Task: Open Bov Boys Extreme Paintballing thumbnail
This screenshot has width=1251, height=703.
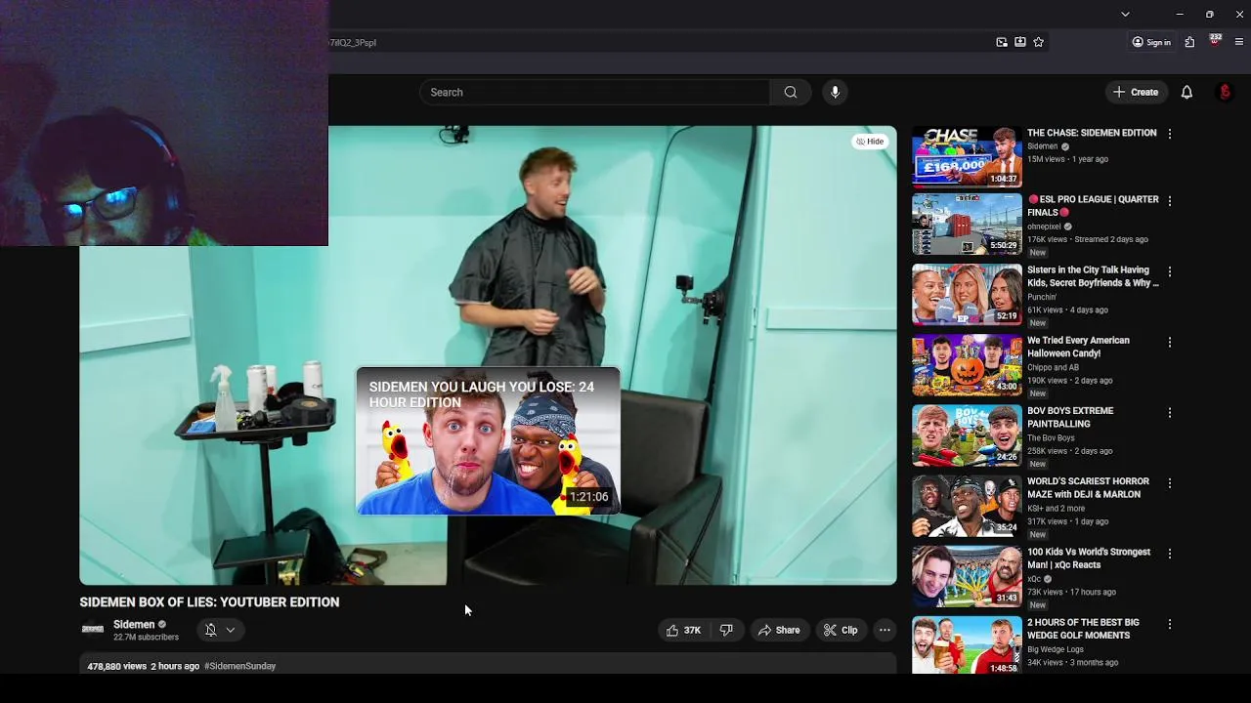Action: (967, 435)
